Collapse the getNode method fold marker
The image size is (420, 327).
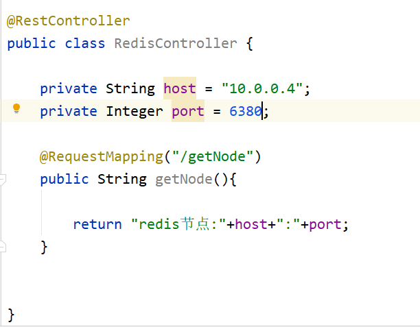[3, 179]
